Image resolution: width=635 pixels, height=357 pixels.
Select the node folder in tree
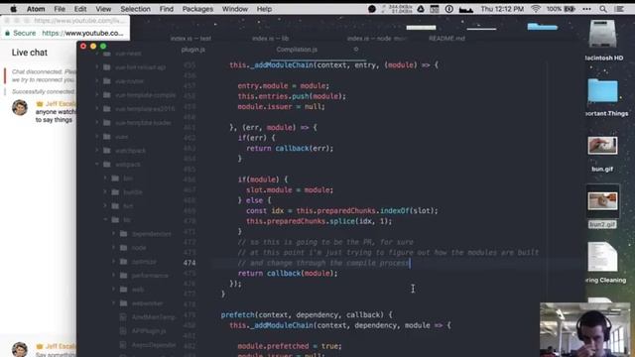tap(139, 248)
